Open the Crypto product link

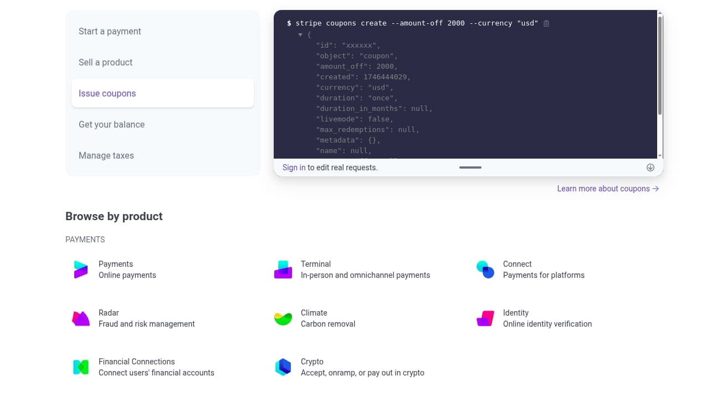pyautogui.click(x=312, y=362)
